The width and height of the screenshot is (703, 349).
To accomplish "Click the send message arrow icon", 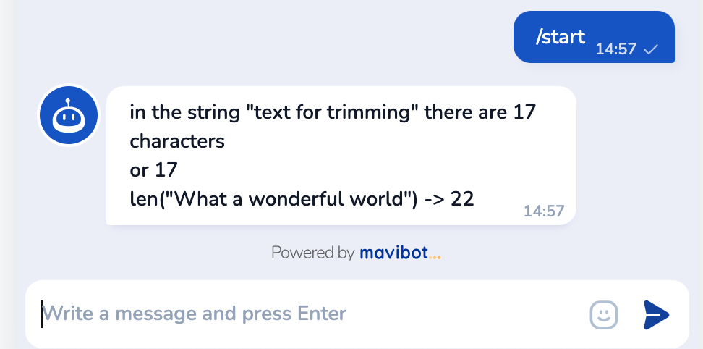I will click(656, 314).
